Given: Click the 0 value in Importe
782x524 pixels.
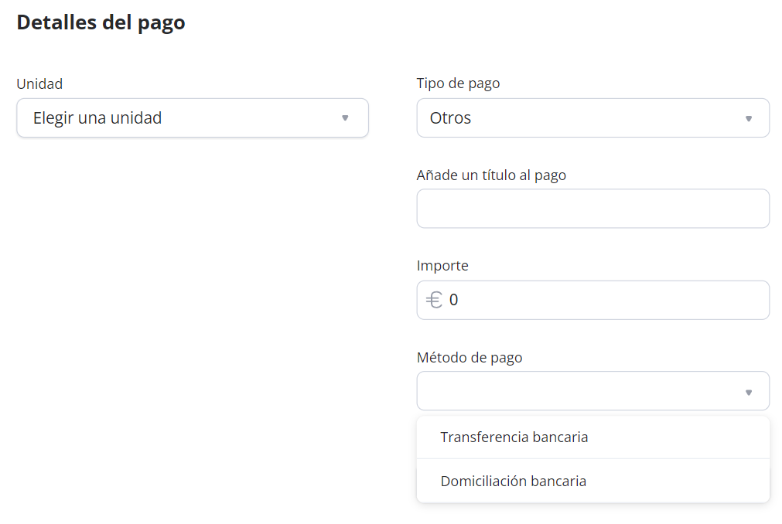Looking at the screenshot, I should [x=454, y=300].
